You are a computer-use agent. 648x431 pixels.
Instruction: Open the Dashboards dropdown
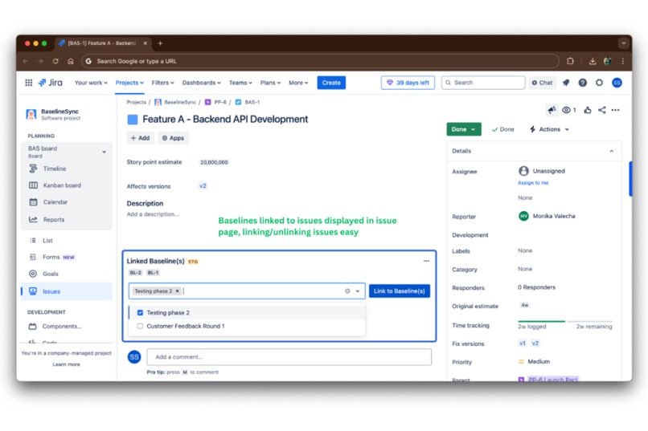point(201,83)
